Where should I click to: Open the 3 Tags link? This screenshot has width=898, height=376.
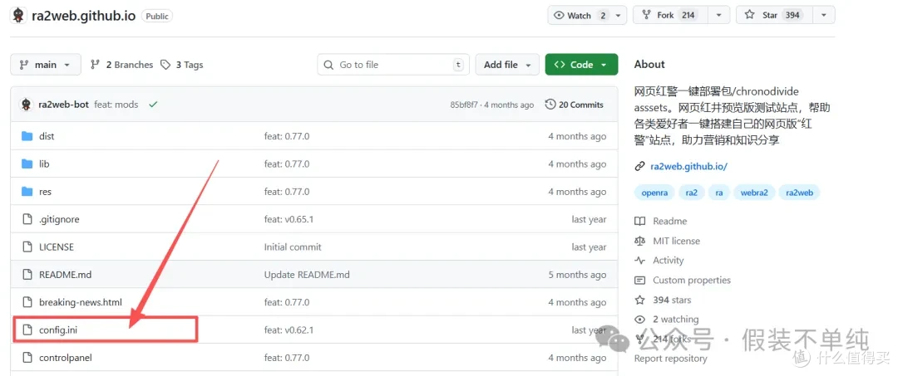pyautogui.click(x=182, y=65)
